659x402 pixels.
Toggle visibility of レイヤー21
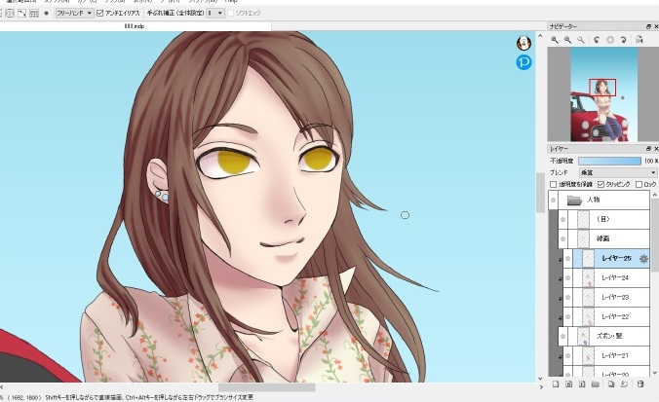[x=567, y=355]
